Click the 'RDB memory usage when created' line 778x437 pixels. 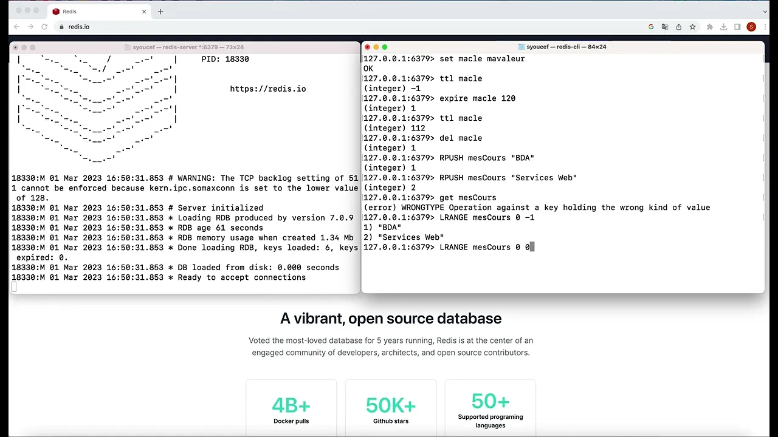(x=182, y=238)
